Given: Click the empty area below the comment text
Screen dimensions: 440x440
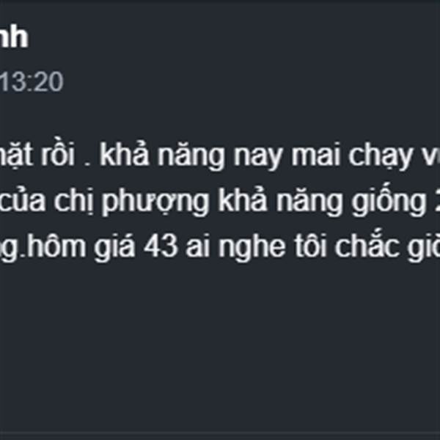Looking at the screenshot, I should click(220, 345).
